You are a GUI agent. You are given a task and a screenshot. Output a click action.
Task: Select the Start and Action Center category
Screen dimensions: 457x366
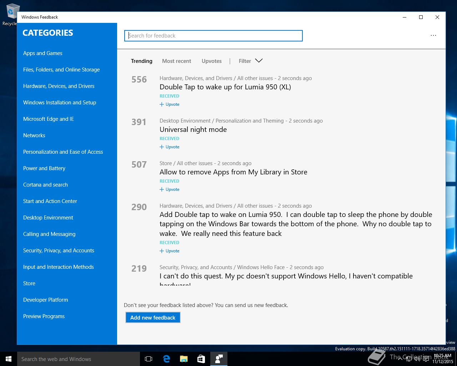click(50, 201)
